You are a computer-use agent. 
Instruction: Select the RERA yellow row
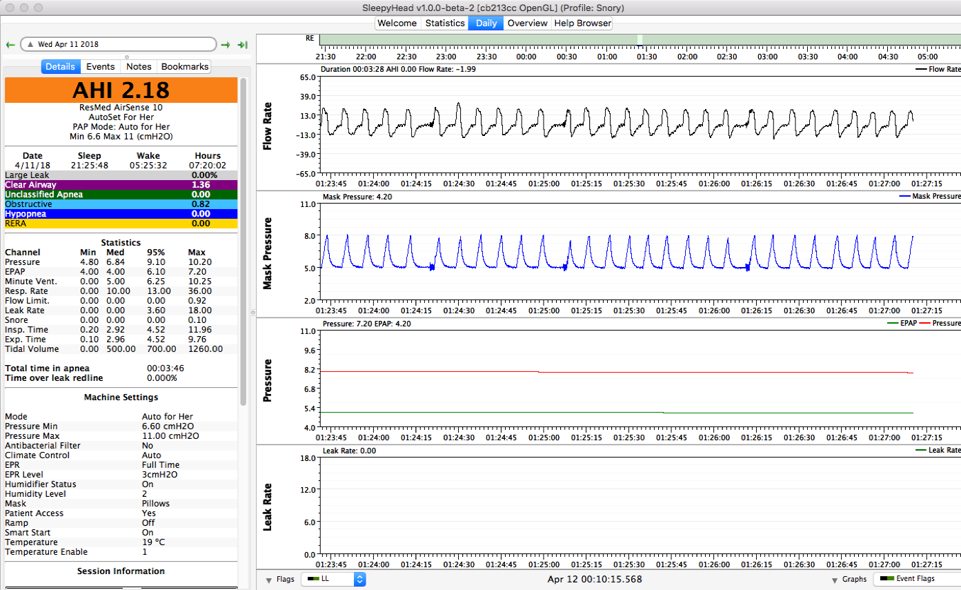(x=121, y=224)
